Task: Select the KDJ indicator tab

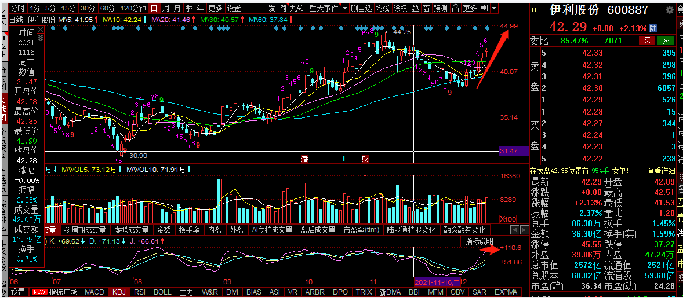Action: [119, 292]
